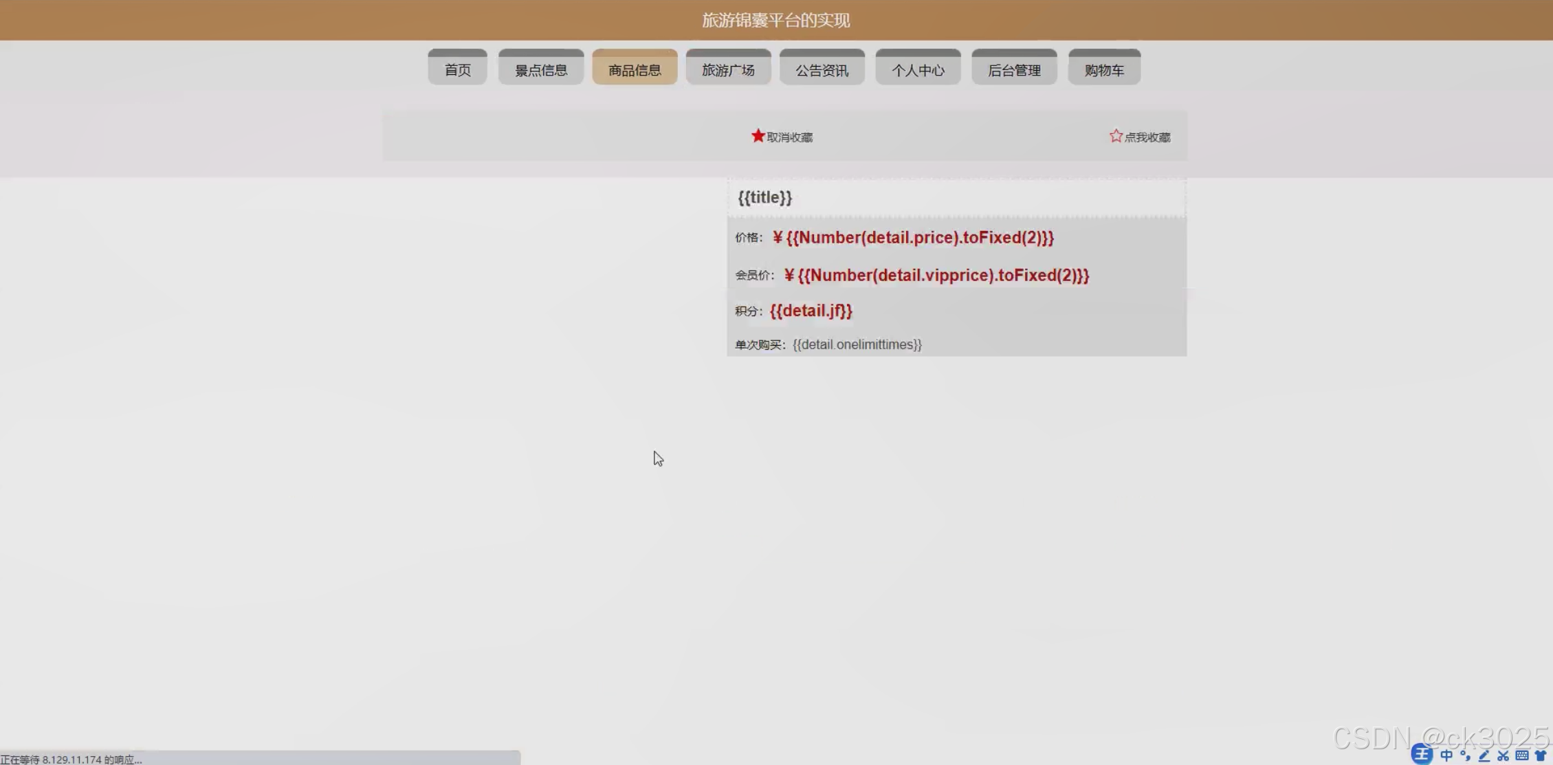Go to 景点信息 navigation tab

pyautogui.click(x=541, y=69)
